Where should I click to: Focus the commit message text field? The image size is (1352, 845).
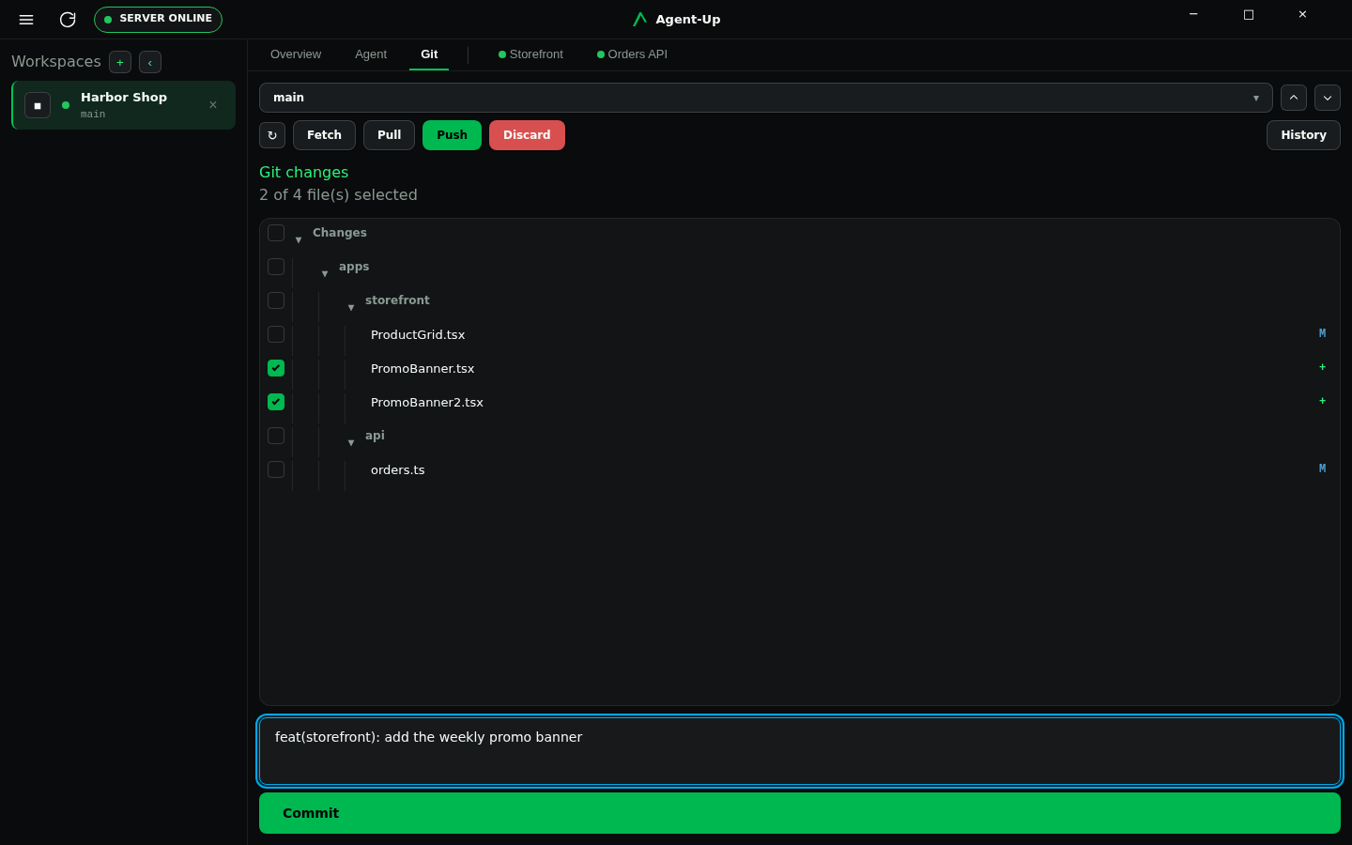click(800, 751)
